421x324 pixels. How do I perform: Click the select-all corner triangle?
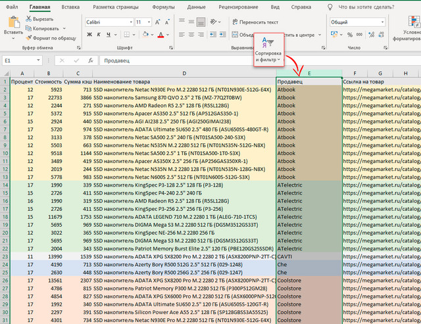[5, 73]
